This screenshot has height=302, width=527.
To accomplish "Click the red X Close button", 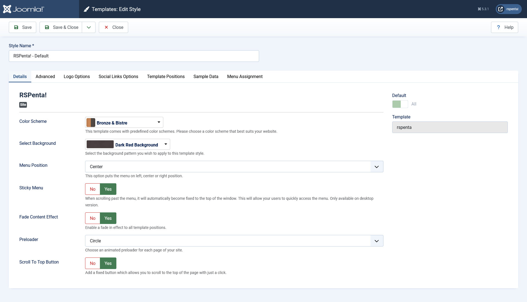I will coord(113,27).
